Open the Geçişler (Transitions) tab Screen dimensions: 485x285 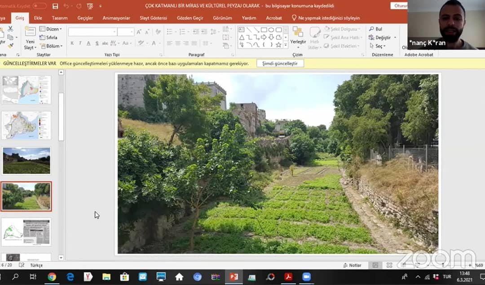pos(85,18)
